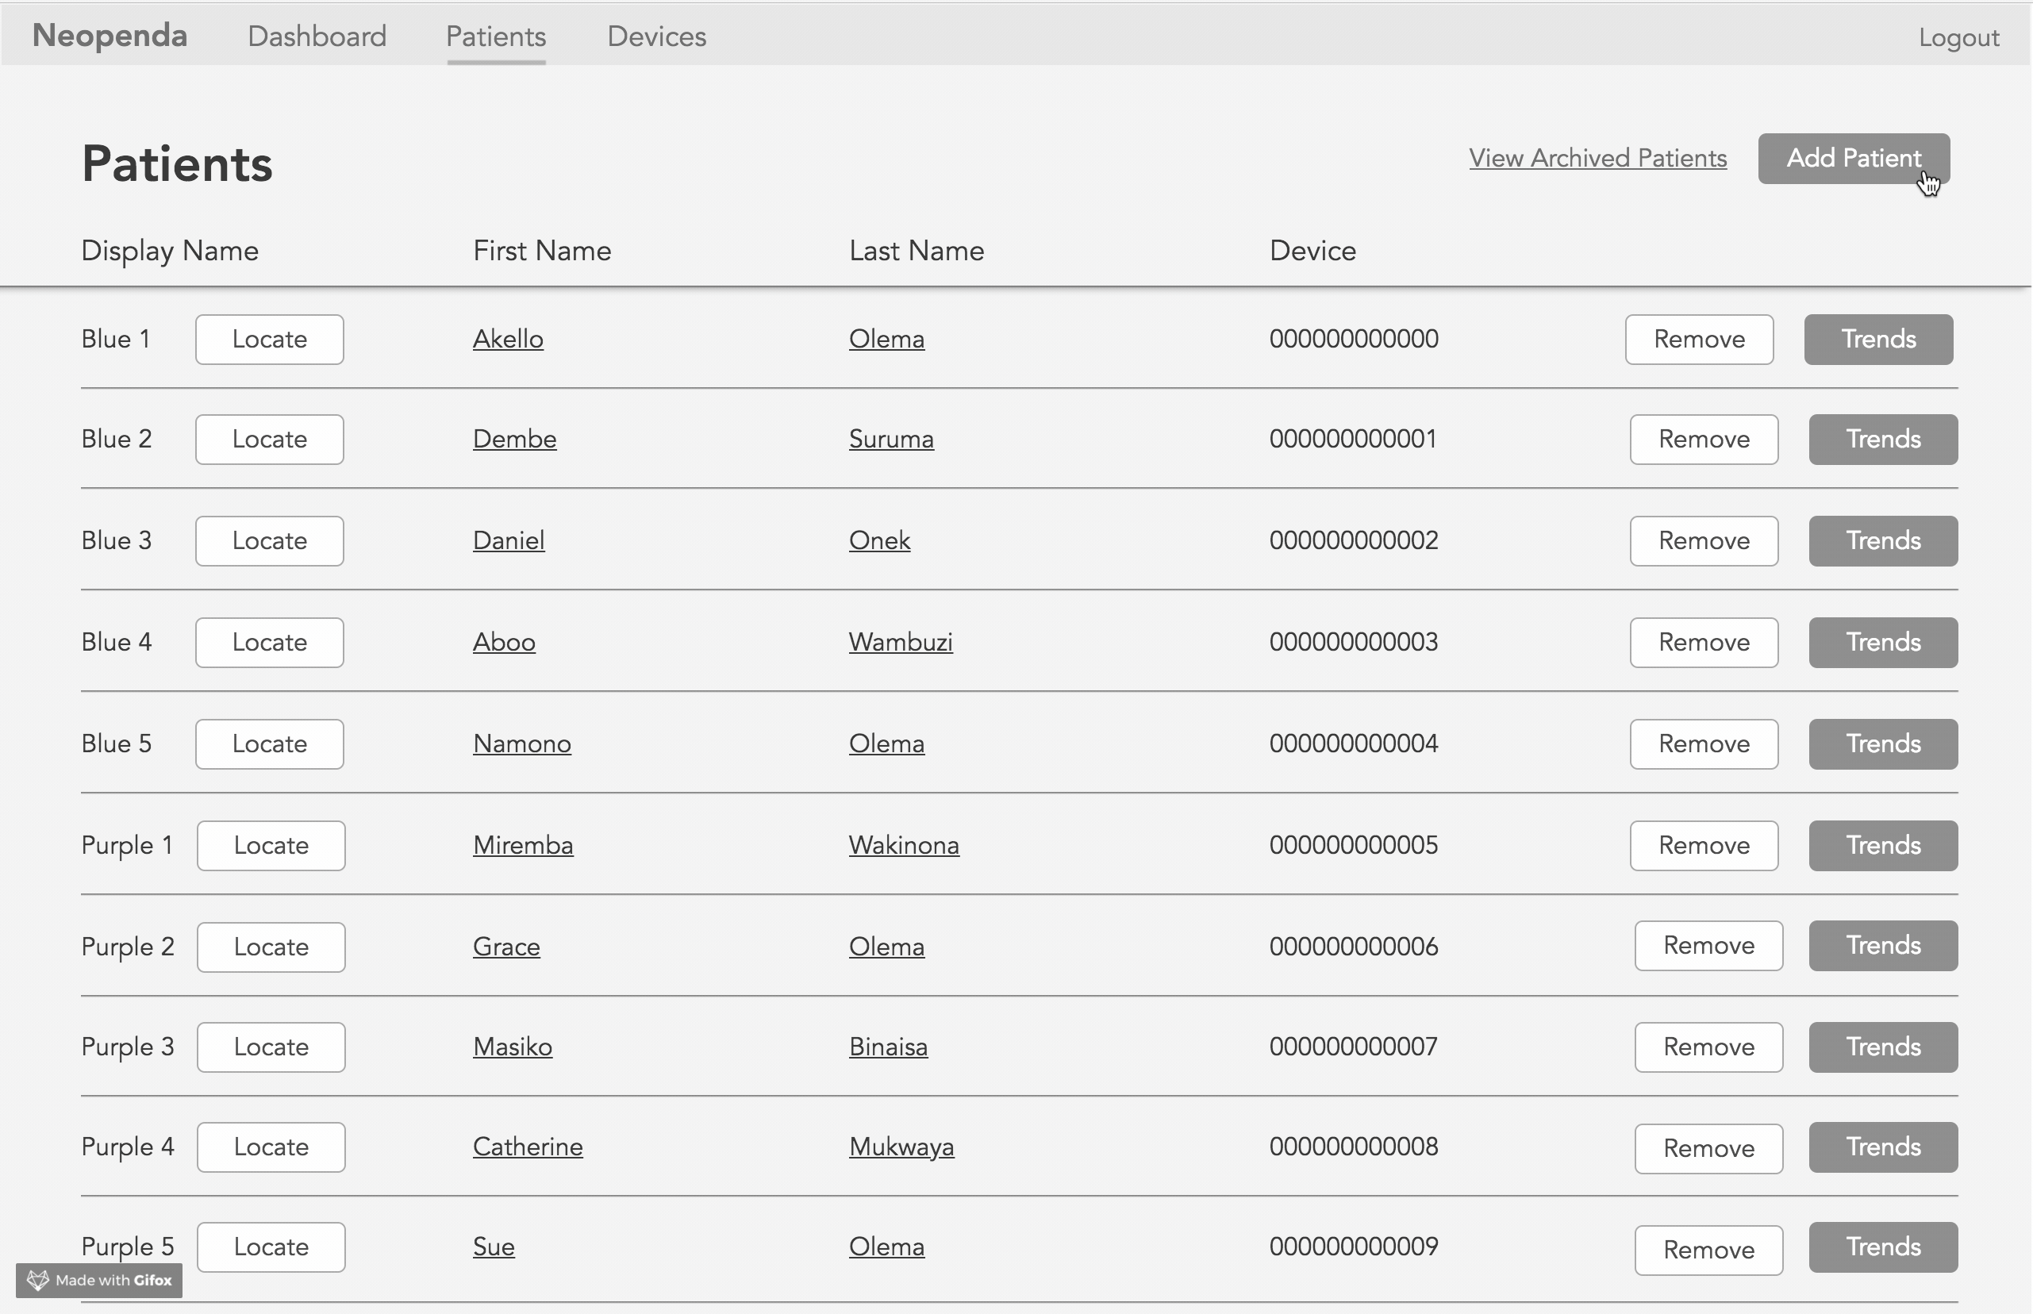Image resolution: width=2033 pixels, height=1314 pixels.
Task: Select the Patients navigation tab
Action: tap(496, 36)
